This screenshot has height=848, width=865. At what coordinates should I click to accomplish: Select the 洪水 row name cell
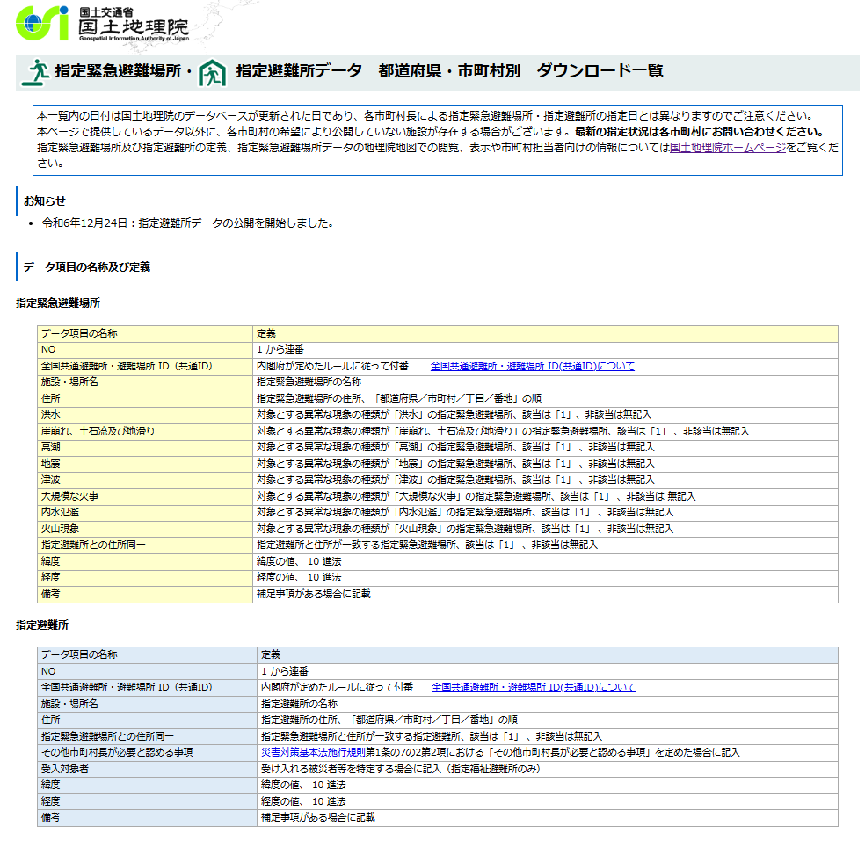[x=145, y=414]
